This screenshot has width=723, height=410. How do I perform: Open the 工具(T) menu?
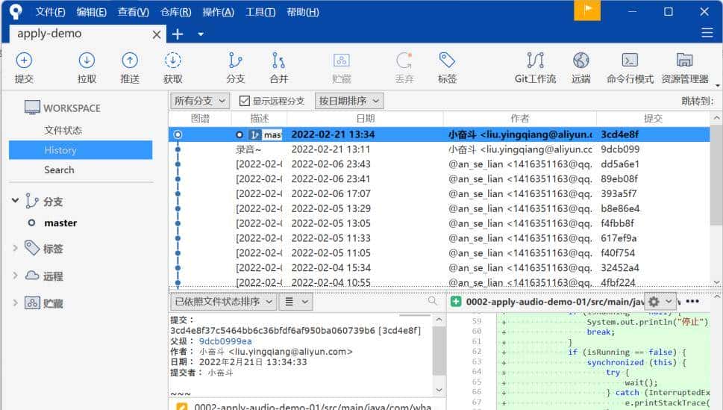pos(260,12)
